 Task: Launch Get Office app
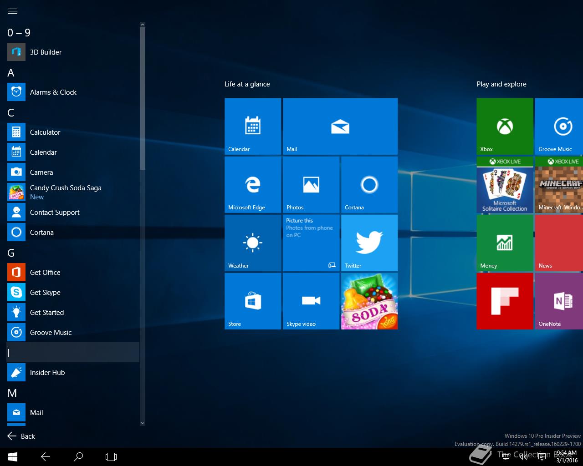pyautogui.click(x=73, y=272)
